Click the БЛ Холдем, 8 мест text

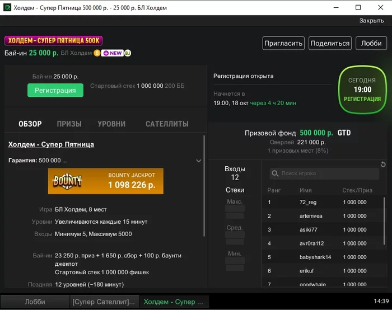(81, 210)
